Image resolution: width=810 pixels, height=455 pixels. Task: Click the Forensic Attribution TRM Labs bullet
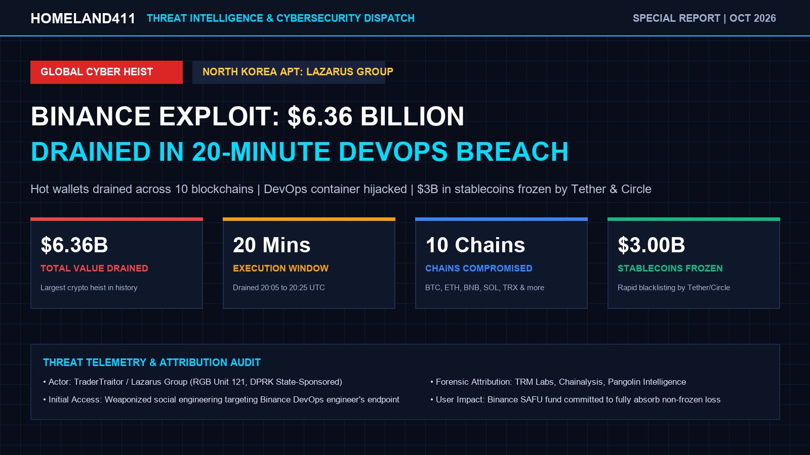pyautogui.click(x=558, y=382)
